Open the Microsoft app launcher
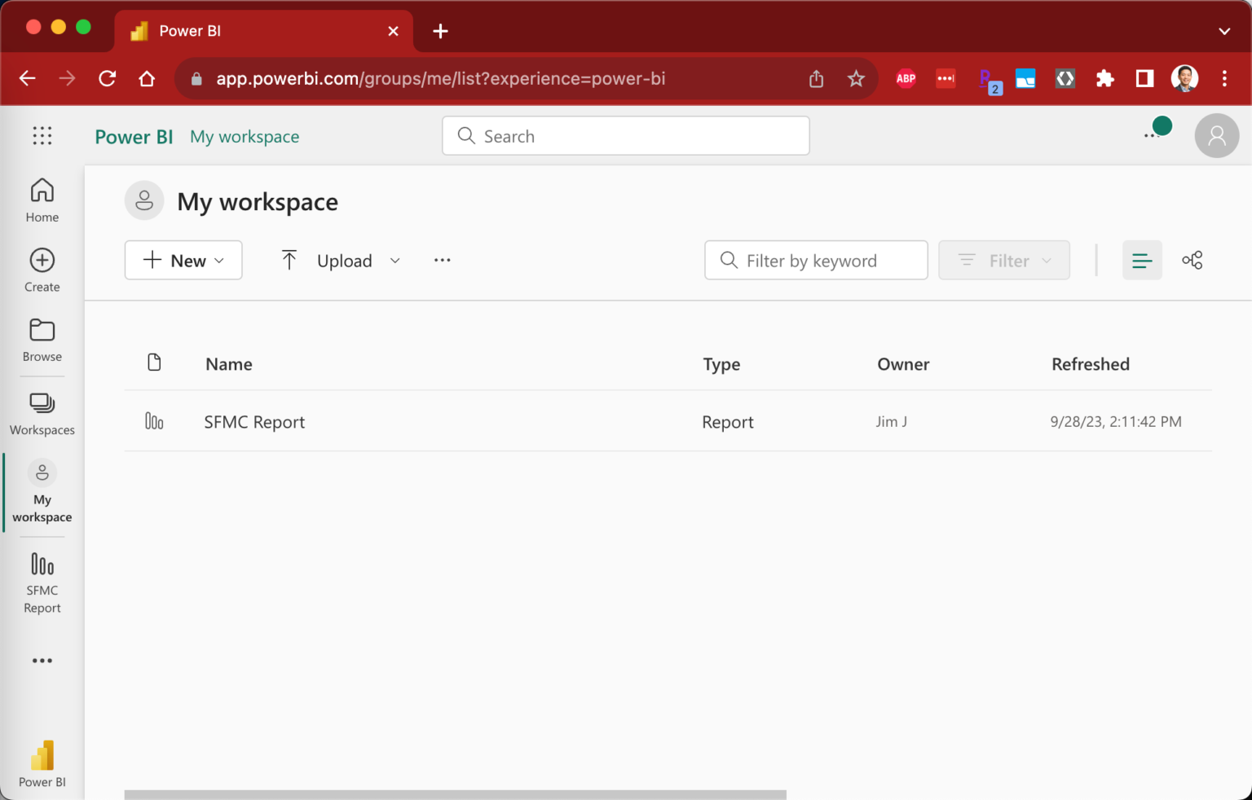 click(x=42, y=135)
